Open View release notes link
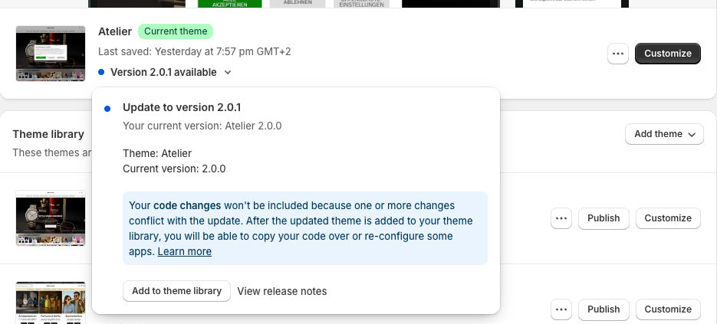Viewport: 717px width, 324px height. click(x=282, y=291)
